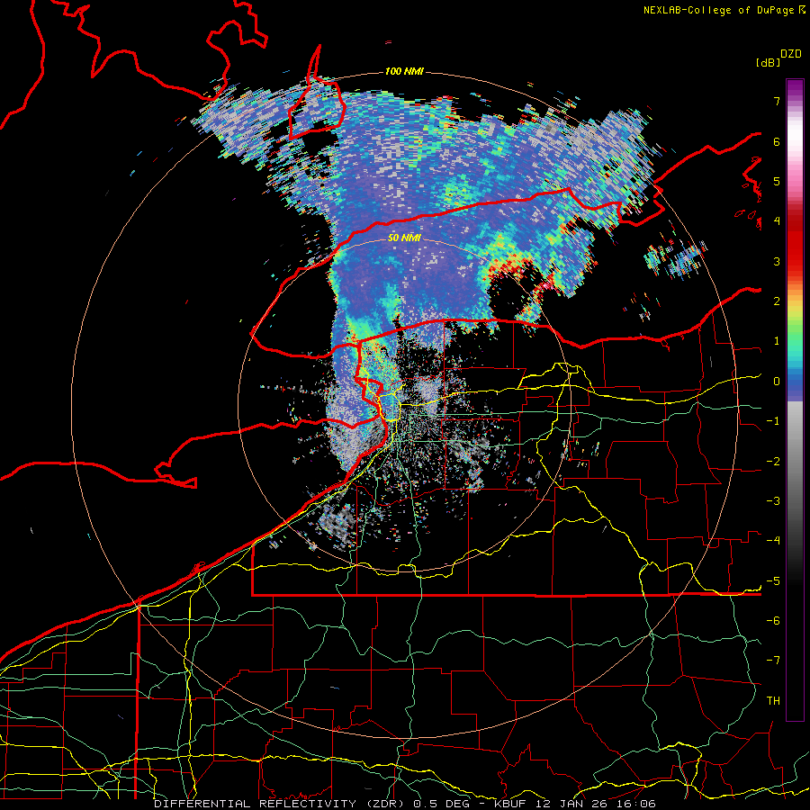Click the legend value 5
Screen dimensions: 810x810
pyautogui.click(x=777, y=181)
